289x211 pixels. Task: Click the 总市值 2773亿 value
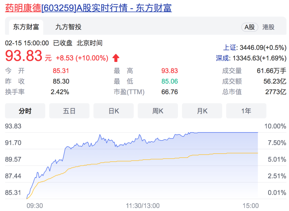pos(276,92)
